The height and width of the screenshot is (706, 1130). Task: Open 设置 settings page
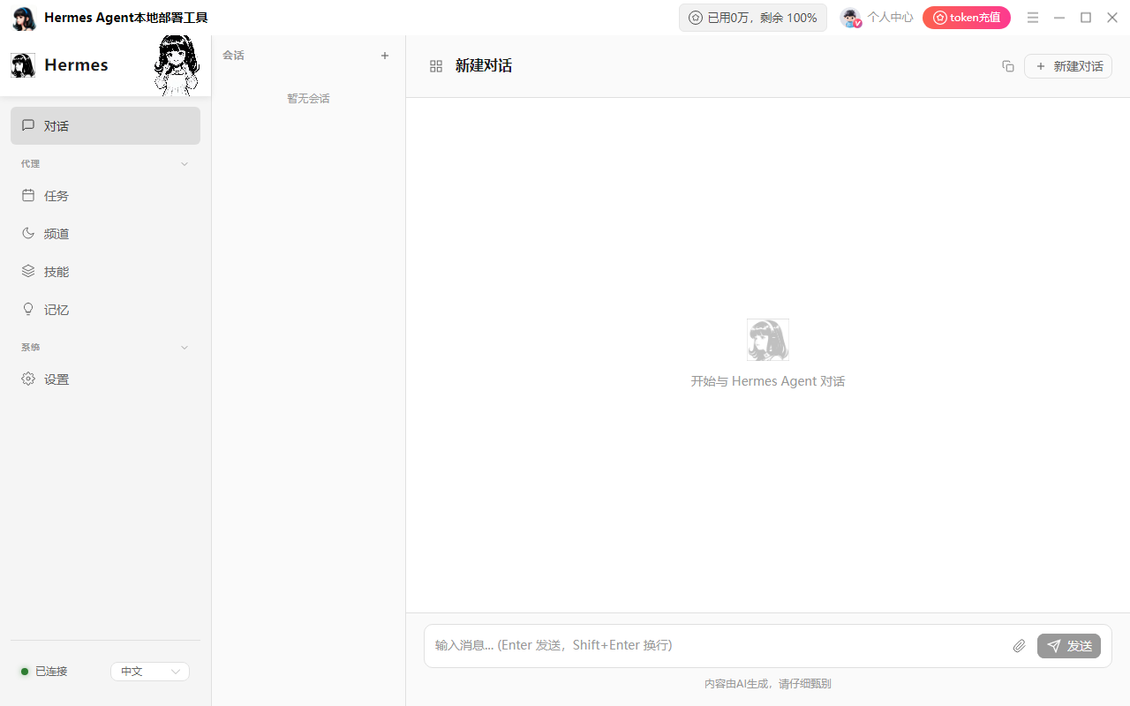click(x=105, y=379)
